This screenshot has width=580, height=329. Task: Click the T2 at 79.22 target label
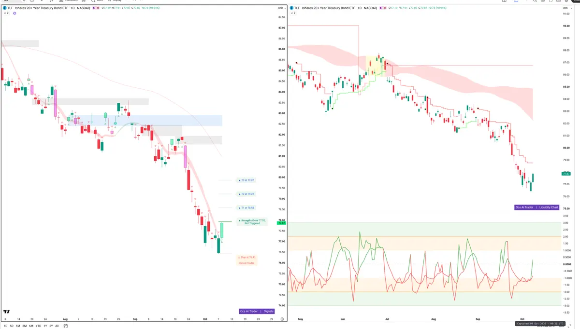point(246,194)
